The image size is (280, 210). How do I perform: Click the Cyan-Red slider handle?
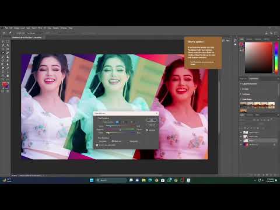(x=110, y=127)
